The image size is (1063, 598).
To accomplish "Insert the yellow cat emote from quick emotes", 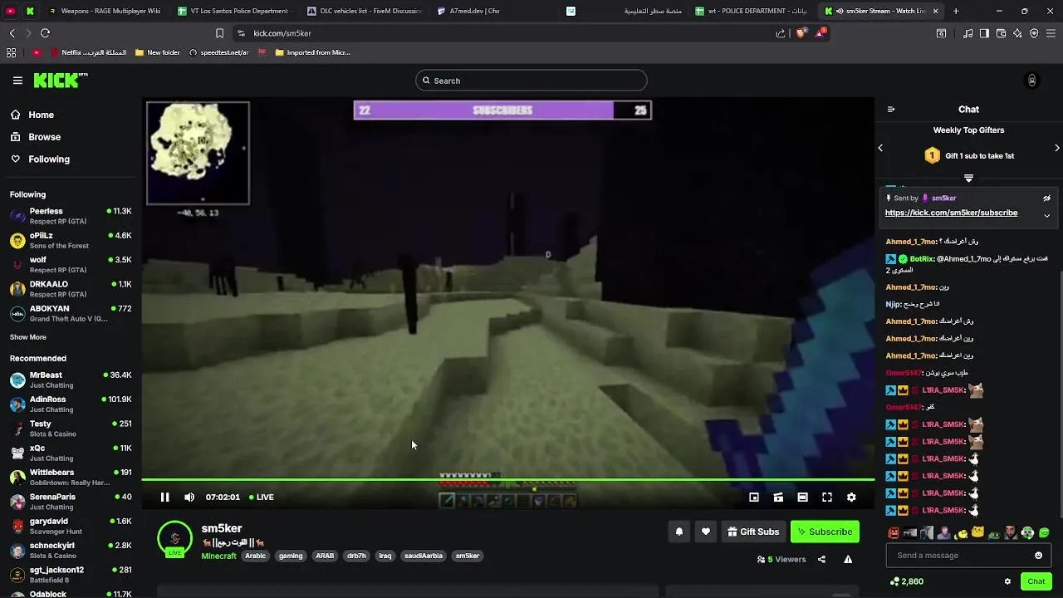I will [x=977, y=532].
